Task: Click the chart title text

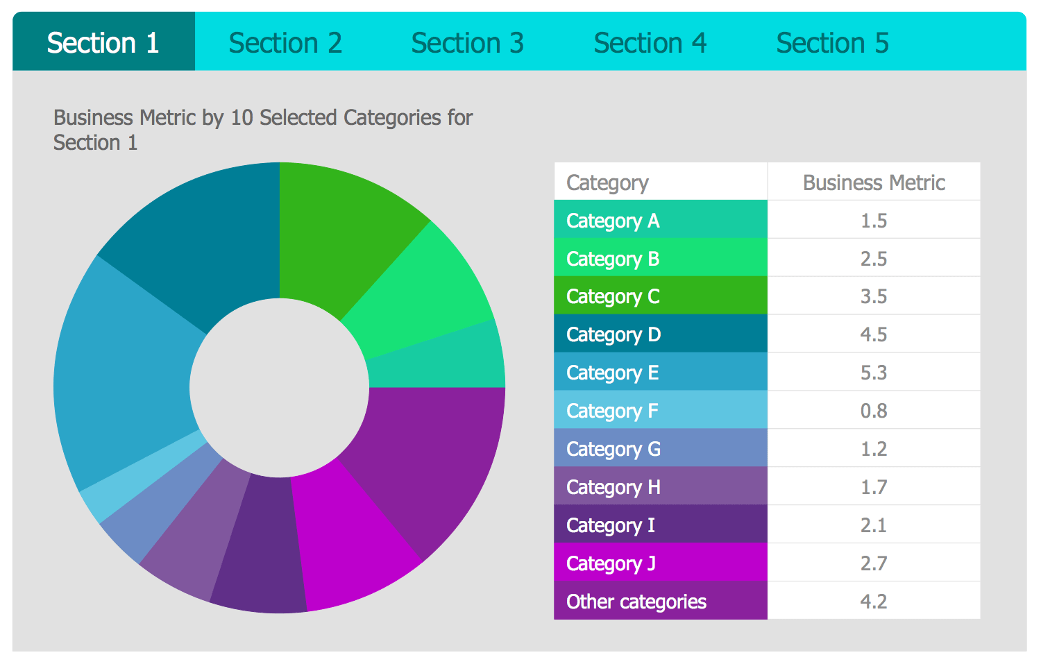Action: point(262,130)
